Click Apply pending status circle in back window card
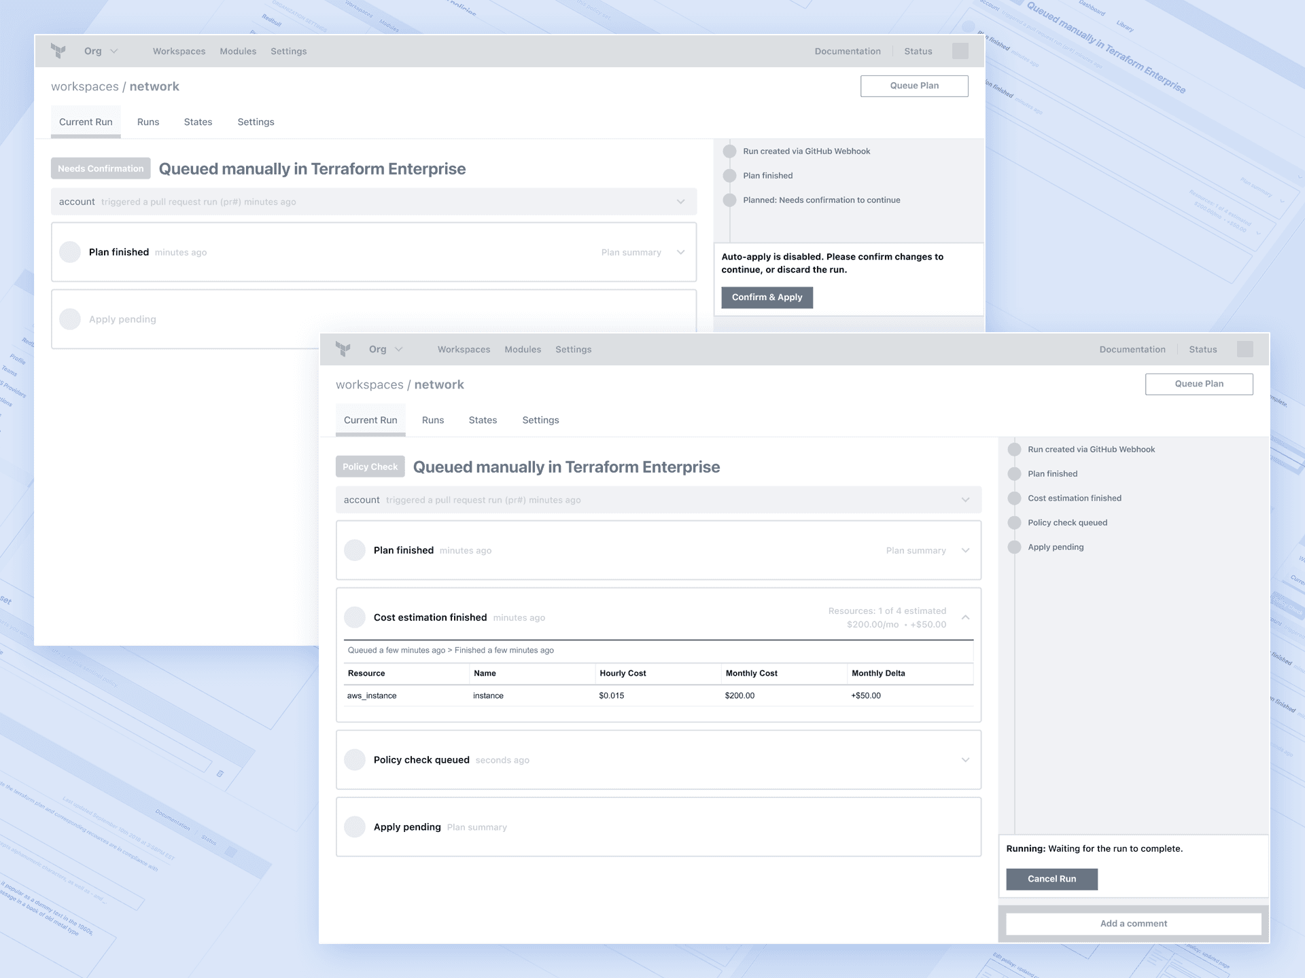The height and width of the screenshot is (978, 1305). (x=70, y=319)
